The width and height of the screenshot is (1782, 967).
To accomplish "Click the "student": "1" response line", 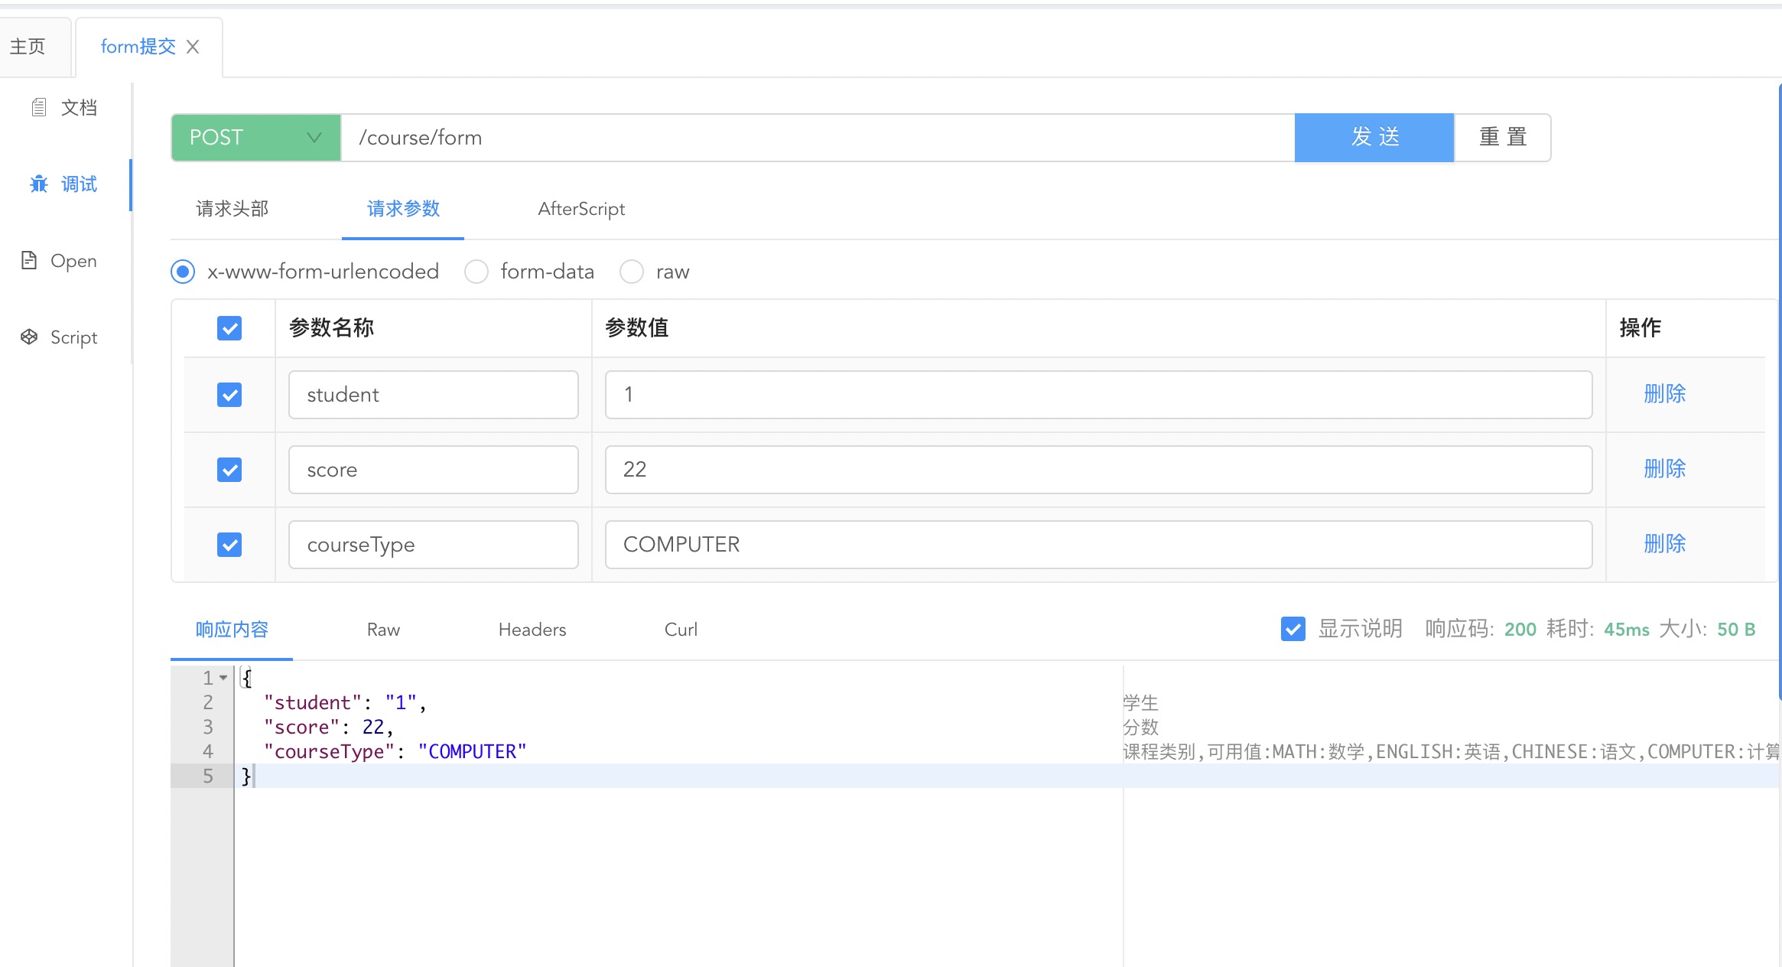I will [x=345, y=702].
